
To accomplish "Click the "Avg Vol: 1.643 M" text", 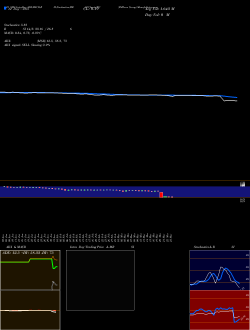I will [x=159, y=9].
